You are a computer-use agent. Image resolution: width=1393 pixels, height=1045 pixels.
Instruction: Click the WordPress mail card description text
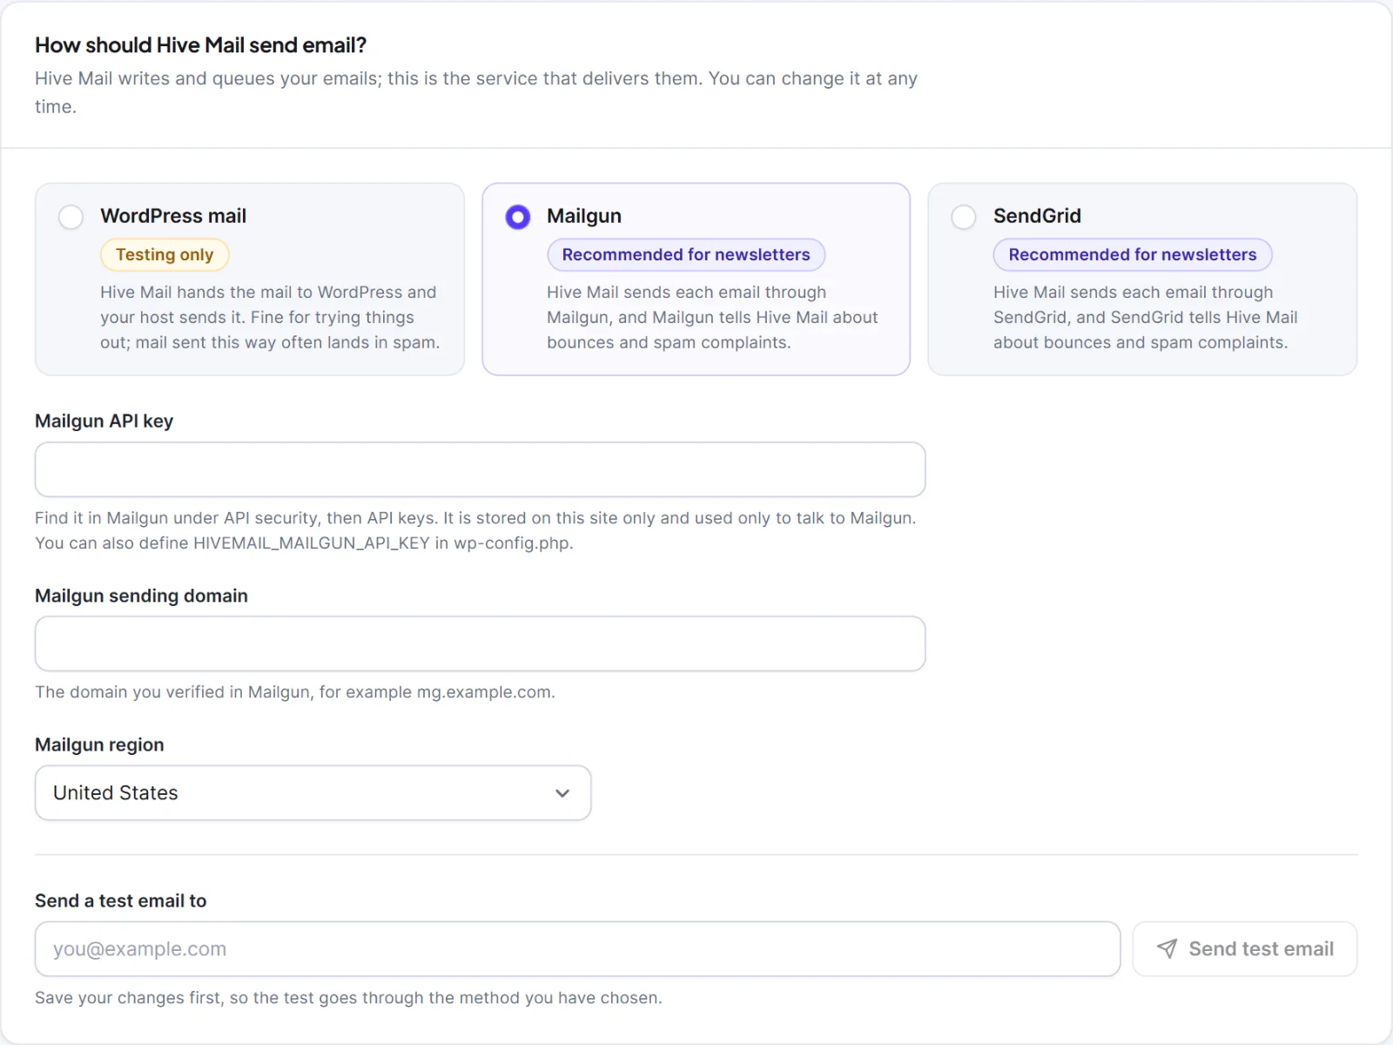tap(270, 318)
